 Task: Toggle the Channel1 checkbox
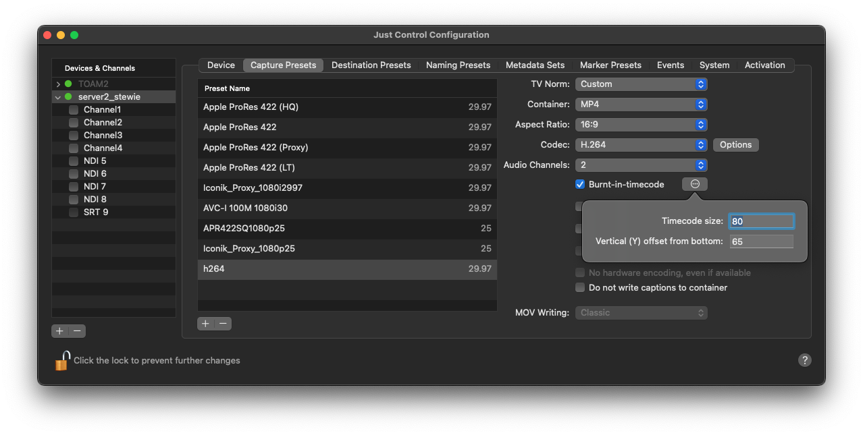[x=74, y=110]
